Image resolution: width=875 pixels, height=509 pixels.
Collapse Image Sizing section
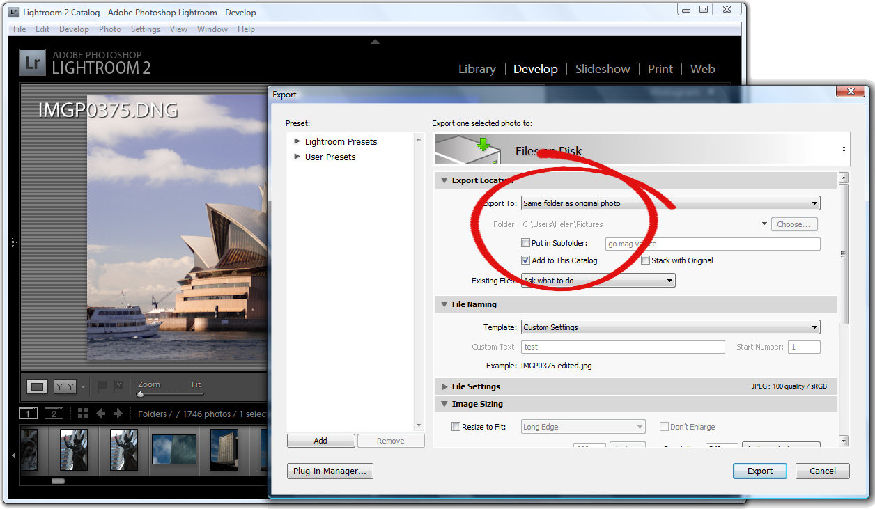(444, 404)
